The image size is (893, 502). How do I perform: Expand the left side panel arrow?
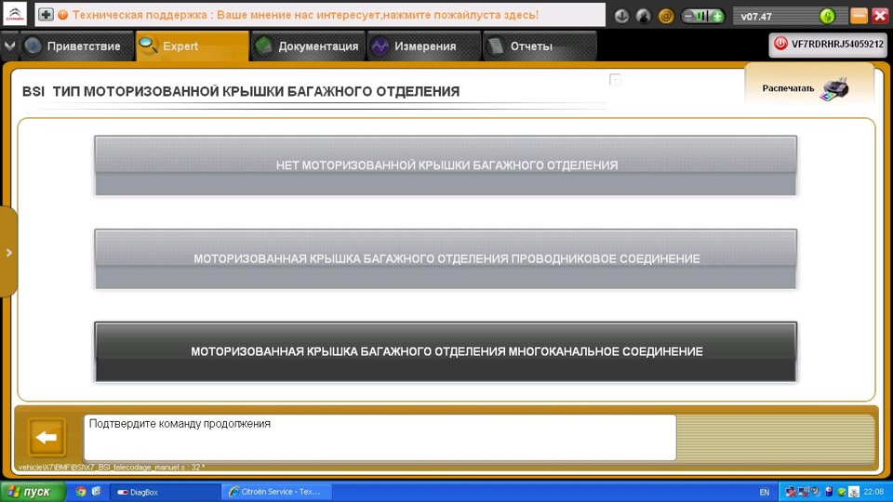pos(8,252)
